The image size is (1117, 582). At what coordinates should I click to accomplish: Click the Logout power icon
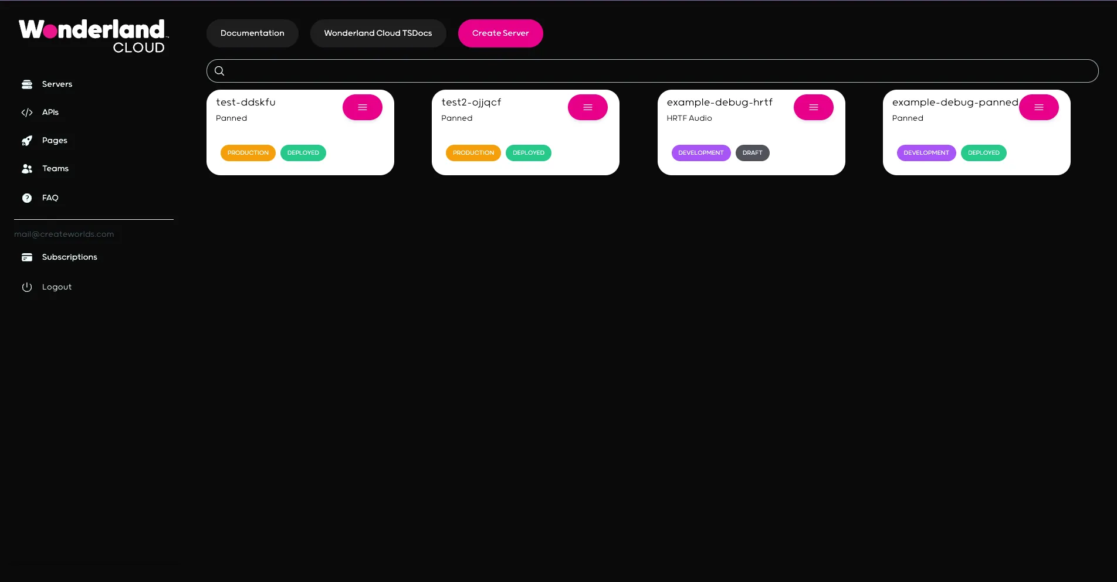(x=27, y=287)
